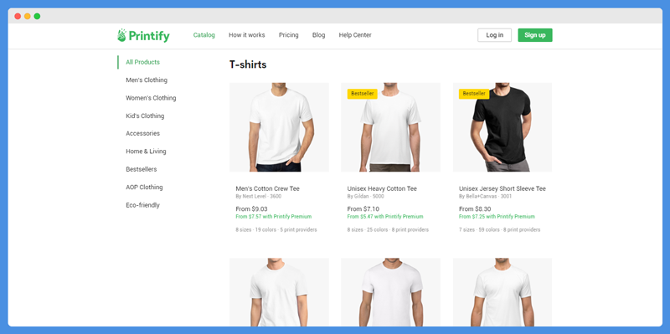Screen dimensions: 670x334
Task: Click Men's Cotton Crew Tee title
Action: pos(267,188)
